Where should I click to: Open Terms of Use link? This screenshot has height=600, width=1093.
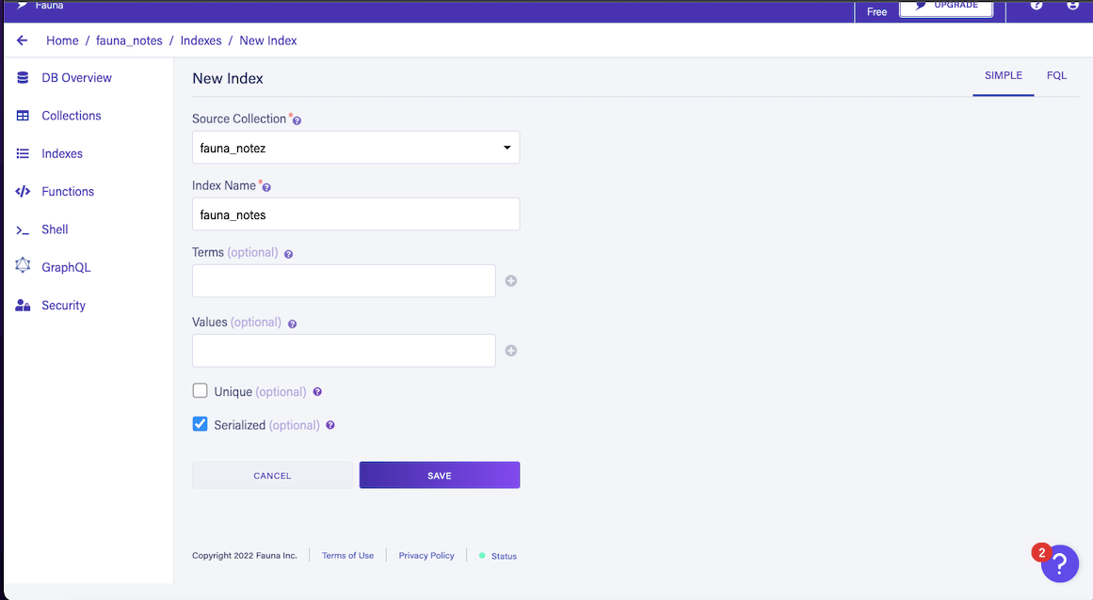[347, 556]
